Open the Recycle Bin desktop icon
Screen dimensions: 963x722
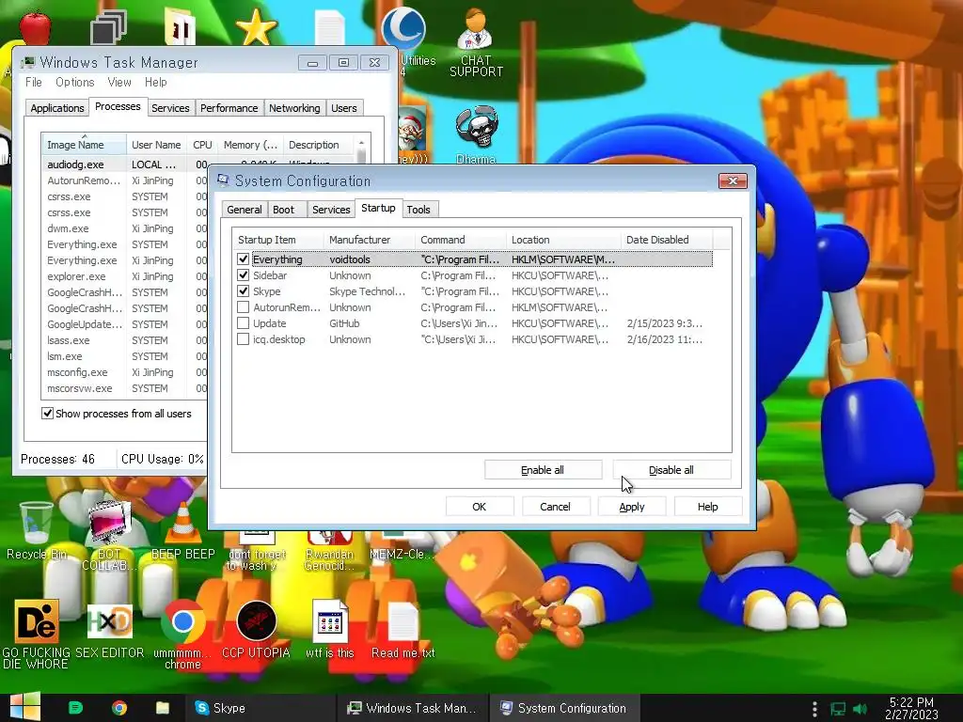coord(37,530)
